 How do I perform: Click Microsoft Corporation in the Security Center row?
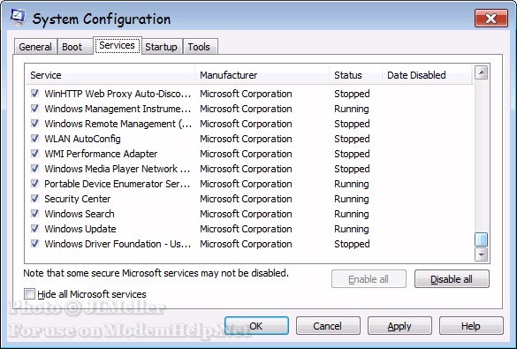(246, 199)
